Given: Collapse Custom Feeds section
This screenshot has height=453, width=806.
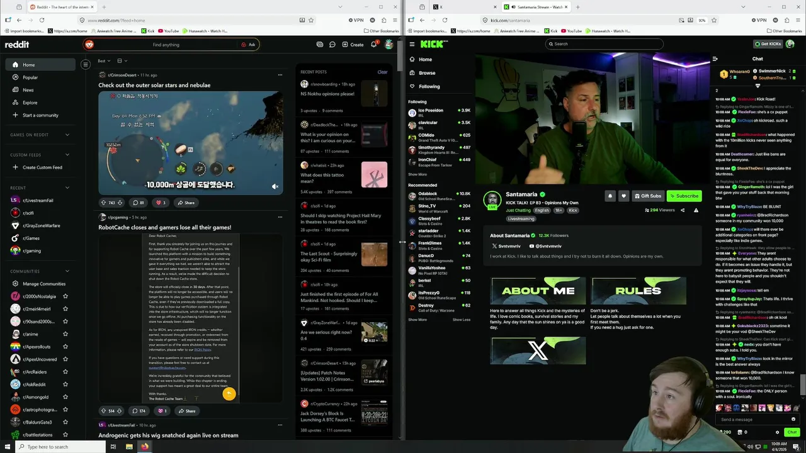Looking at the screenshot, I should tap(67, 155).
